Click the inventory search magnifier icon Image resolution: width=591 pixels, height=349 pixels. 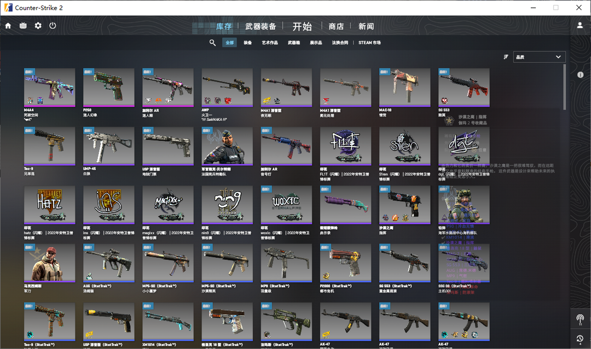[x=212, y=43]
